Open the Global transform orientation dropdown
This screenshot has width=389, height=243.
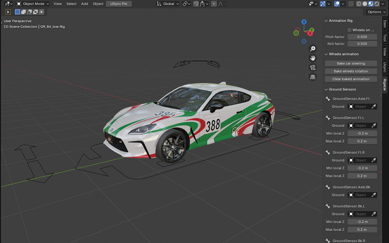click(168, 4)
